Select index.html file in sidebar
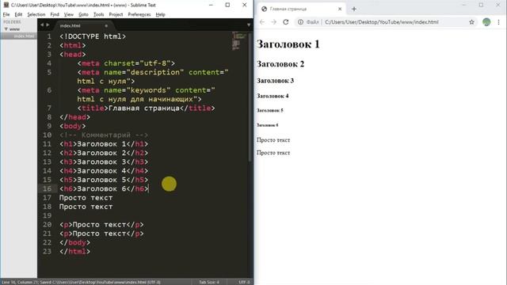507x285 pixels. pos(24,36)
